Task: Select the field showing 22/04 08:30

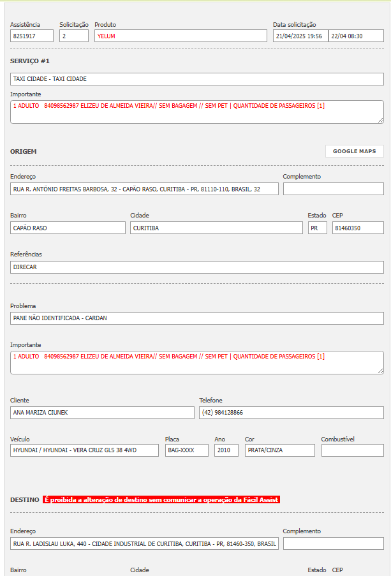Action: [356, 36]
